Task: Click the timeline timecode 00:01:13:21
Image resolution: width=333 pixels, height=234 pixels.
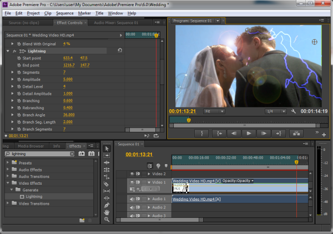Action: [139, 155]
